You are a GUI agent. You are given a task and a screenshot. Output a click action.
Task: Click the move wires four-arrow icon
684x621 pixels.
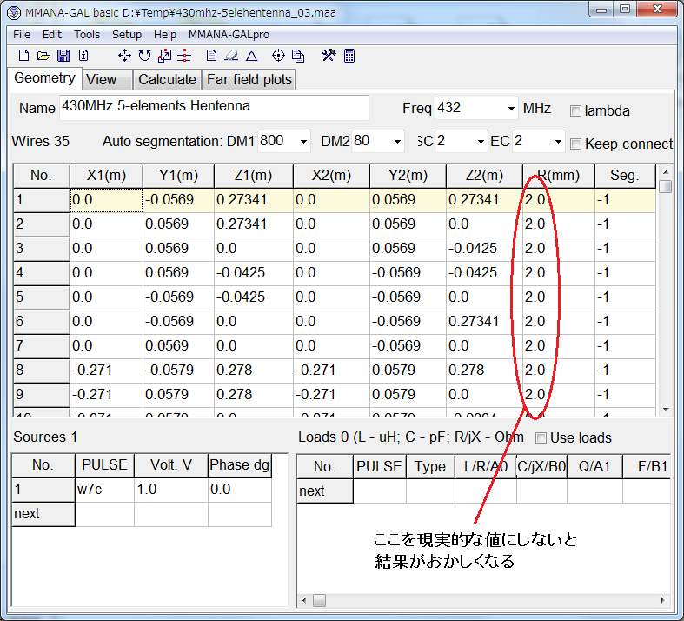[124, 56]
